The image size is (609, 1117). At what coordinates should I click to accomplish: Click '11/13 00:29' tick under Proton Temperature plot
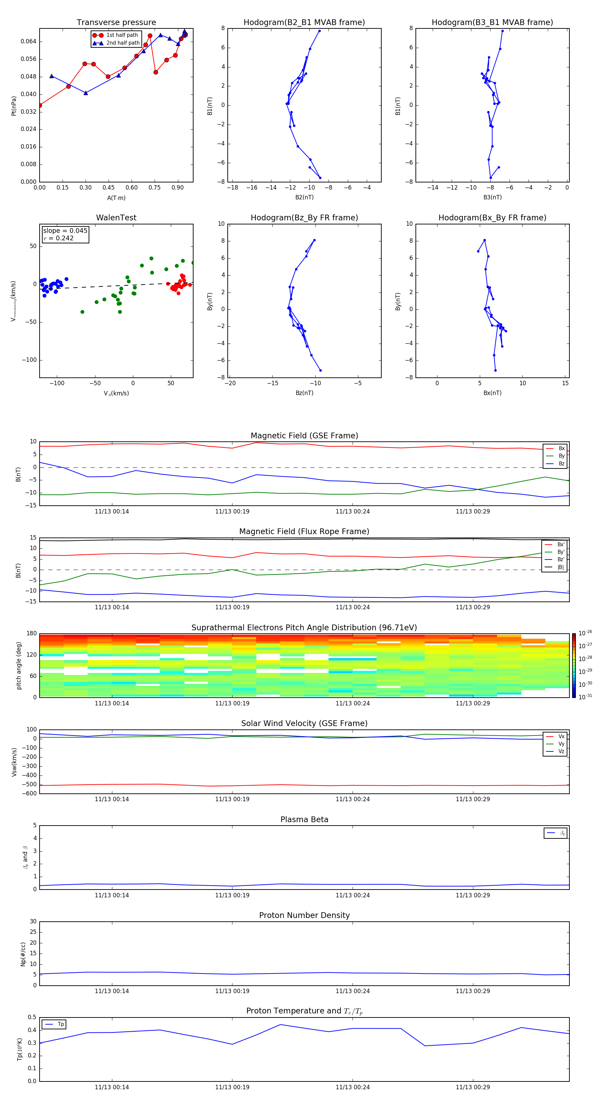click(472, 1087)
